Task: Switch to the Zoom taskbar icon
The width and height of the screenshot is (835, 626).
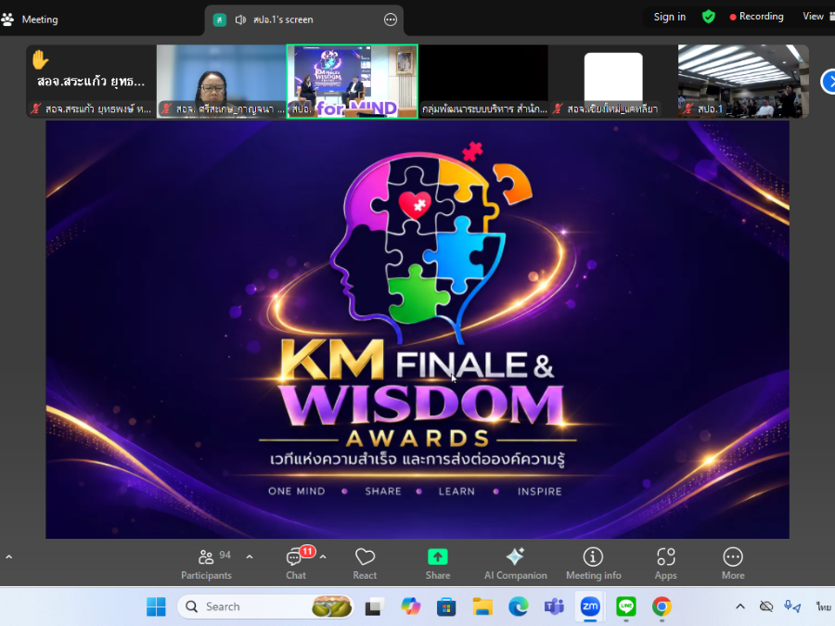Action: coord(590,607)
